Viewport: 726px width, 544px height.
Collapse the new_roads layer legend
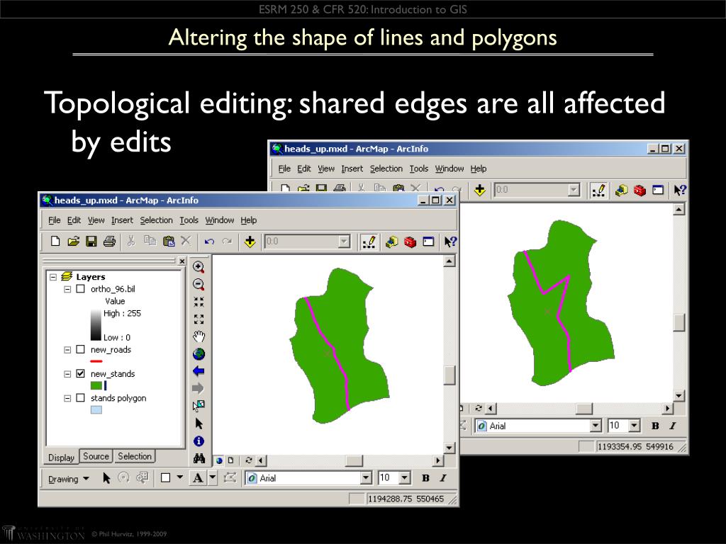point(67,350)
